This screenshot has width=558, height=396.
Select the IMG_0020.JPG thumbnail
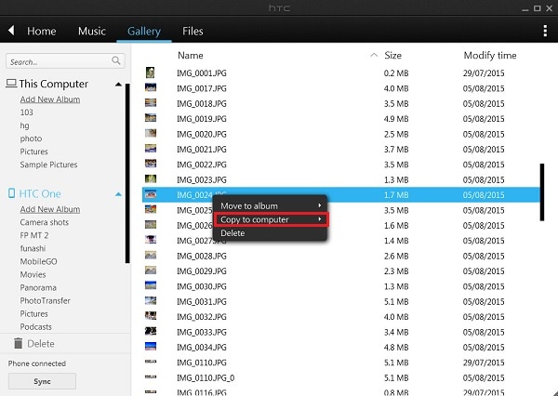click(x=151, y=134)
